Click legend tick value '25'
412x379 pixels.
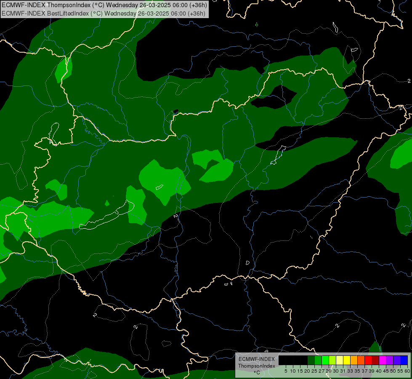click(x=314, y=371)
